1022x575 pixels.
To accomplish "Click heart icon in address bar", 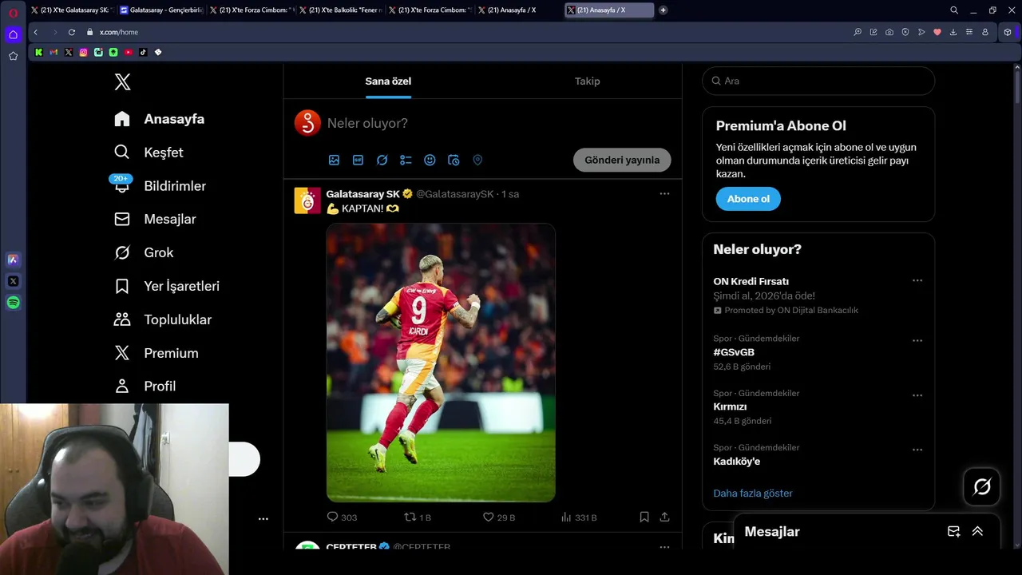I will click(937, 32).
